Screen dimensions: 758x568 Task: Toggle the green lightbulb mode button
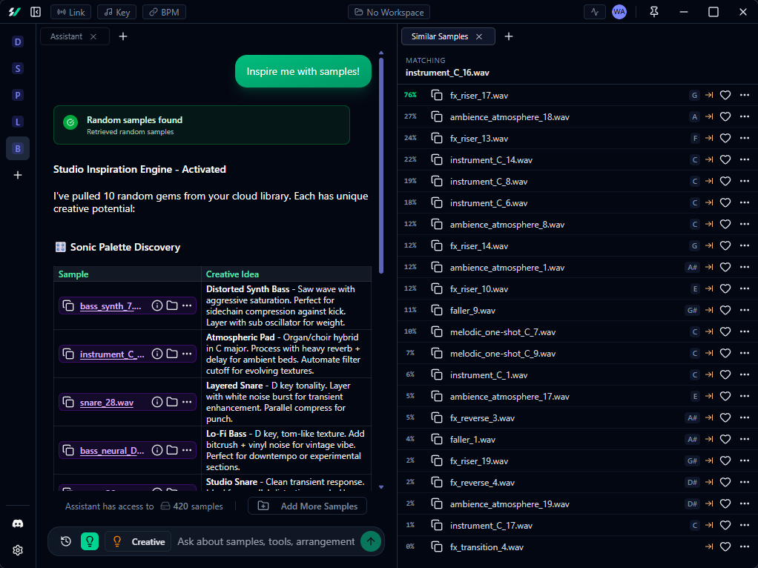(89, 541)
